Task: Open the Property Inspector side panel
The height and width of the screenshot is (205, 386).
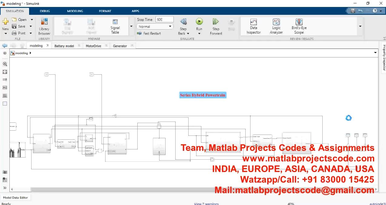Action: [x=384, y=57]
